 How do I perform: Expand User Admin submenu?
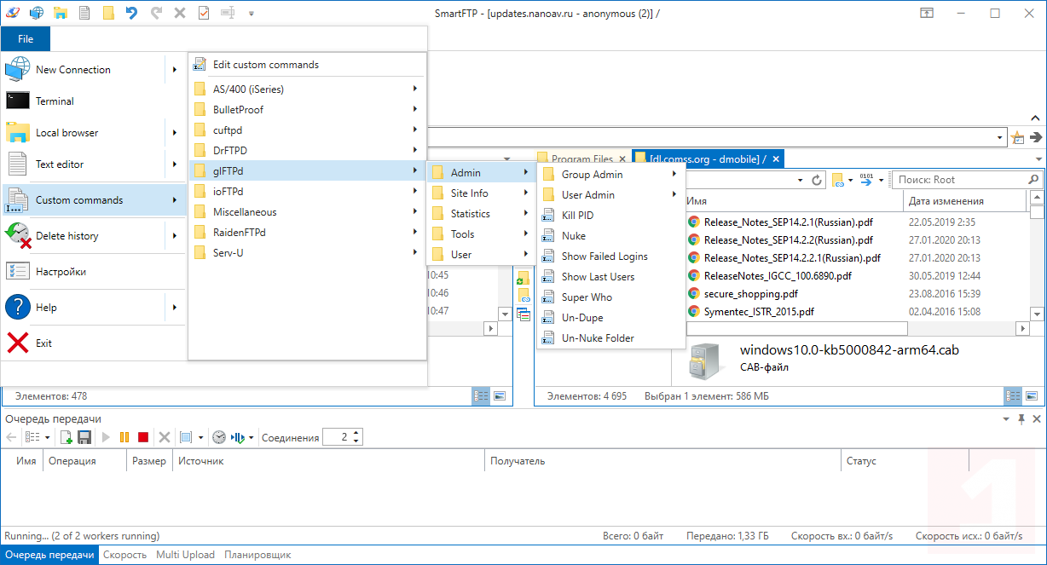point(610,195)
